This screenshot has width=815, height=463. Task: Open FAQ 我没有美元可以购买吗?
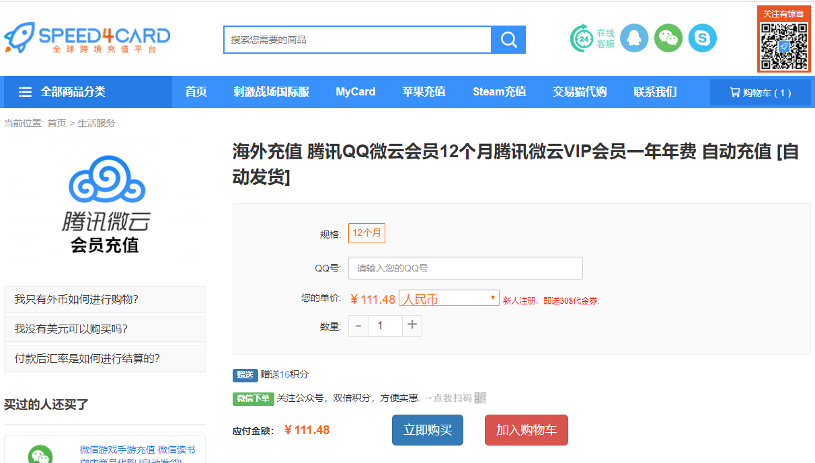pos(105,329)
